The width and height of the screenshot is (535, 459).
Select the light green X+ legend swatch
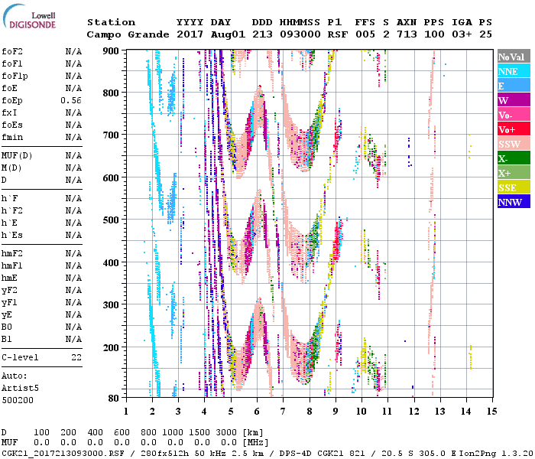(512, 174)
